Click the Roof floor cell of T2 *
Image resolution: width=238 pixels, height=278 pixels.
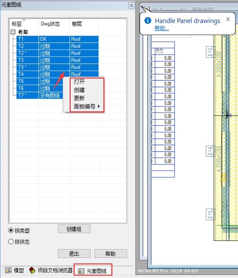coord(84,53)
